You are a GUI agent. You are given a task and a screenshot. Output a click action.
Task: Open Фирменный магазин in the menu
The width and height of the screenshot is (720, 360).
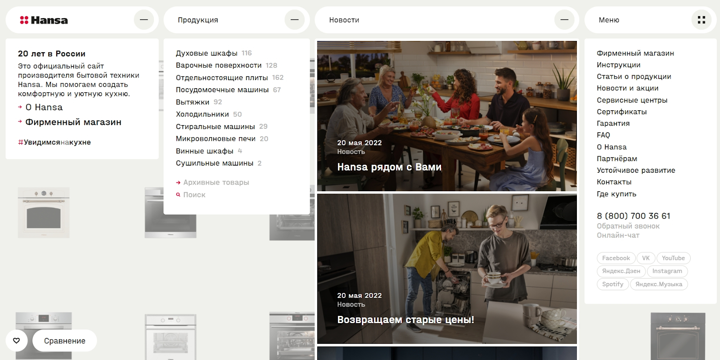coord(635,53)
